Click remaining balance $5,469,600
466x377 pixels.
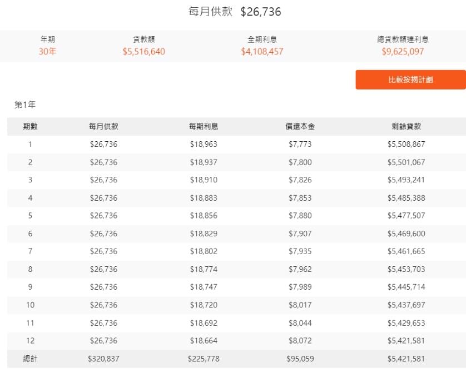406,234
